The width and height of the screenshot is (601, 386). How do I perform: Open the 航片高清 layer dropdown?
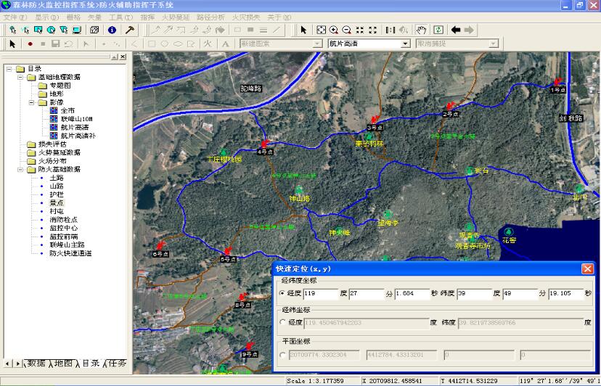point(406,44)
